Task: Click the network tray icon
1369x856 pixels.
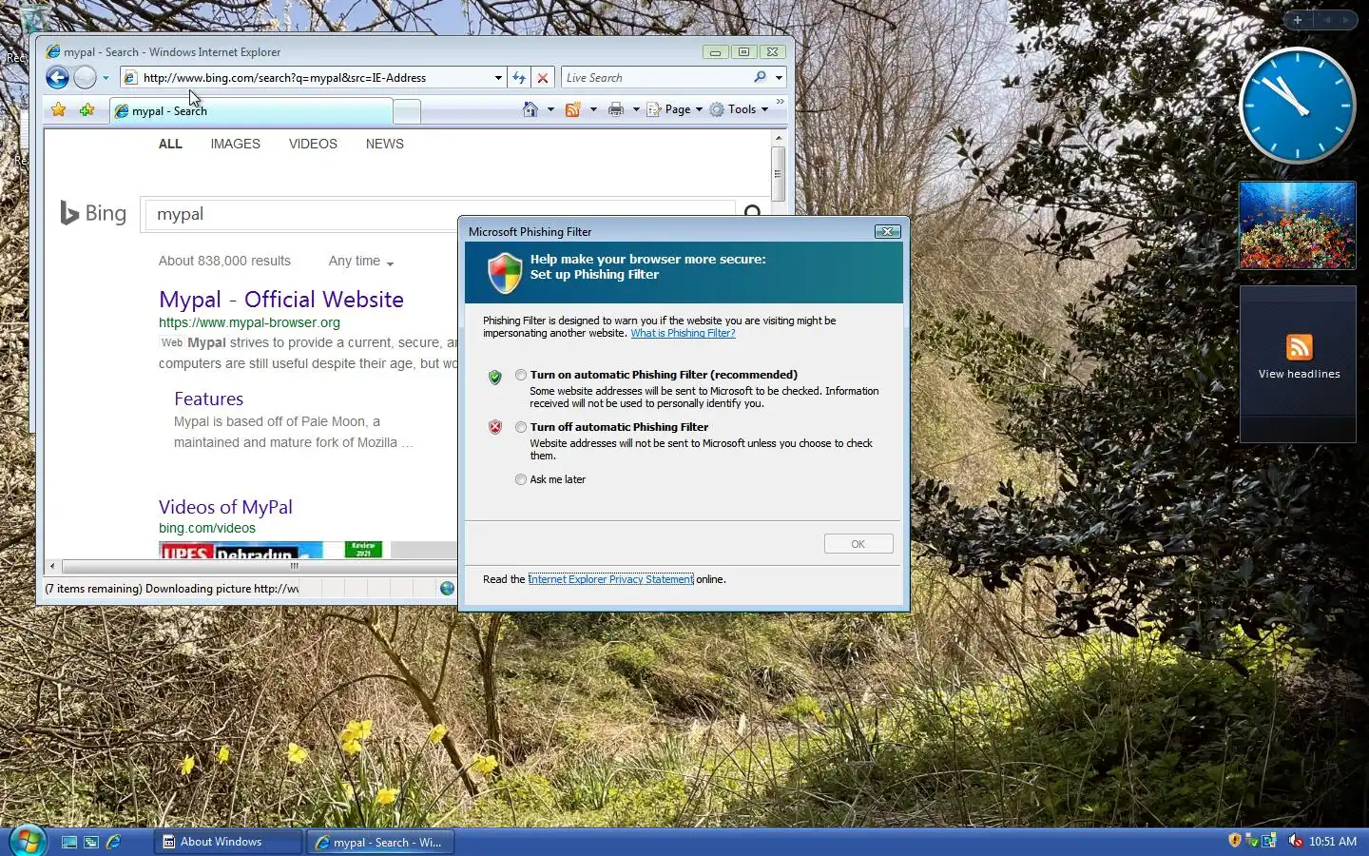Action: (1268, 841)
